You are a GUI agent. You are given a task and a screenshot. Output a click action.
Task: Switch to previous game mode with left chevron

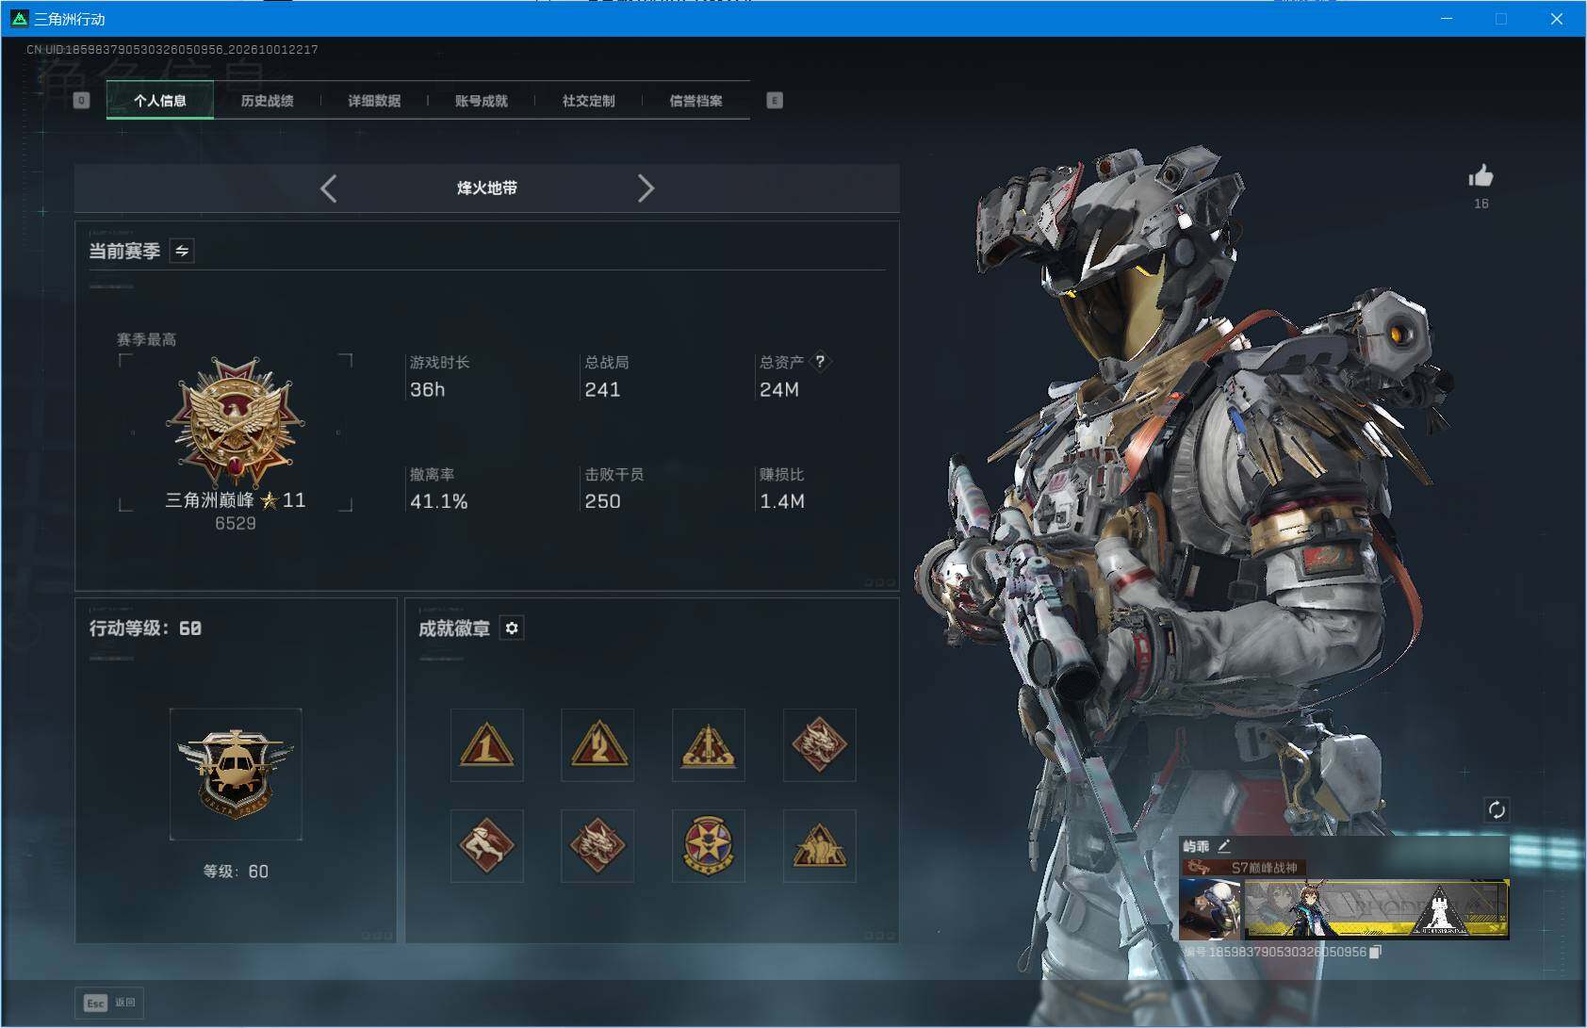(328, 188)
